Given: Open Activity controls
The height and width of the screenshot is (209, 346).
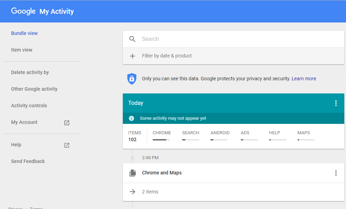Looking at the screenshot, I should click(29, 106).
